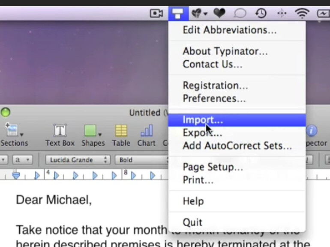This screenshot has width=330, height=247.
Task: Open the speech bubble menu bar icon
Action: pyautogui.click(x=240, y=13)
